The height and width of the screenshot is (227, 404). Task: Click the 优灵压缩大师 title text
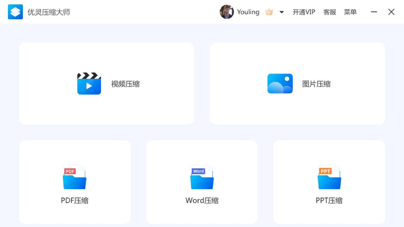[49, 12]
